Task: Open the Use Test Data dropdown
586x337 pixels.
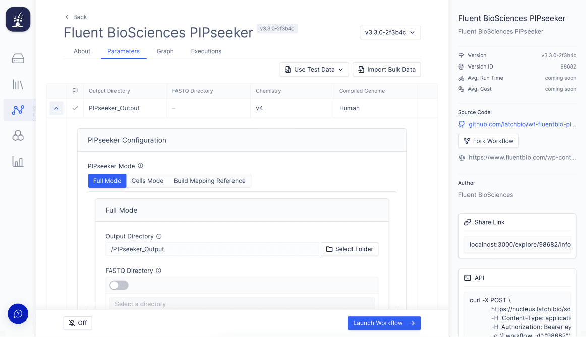Action: tap(314, 70)
